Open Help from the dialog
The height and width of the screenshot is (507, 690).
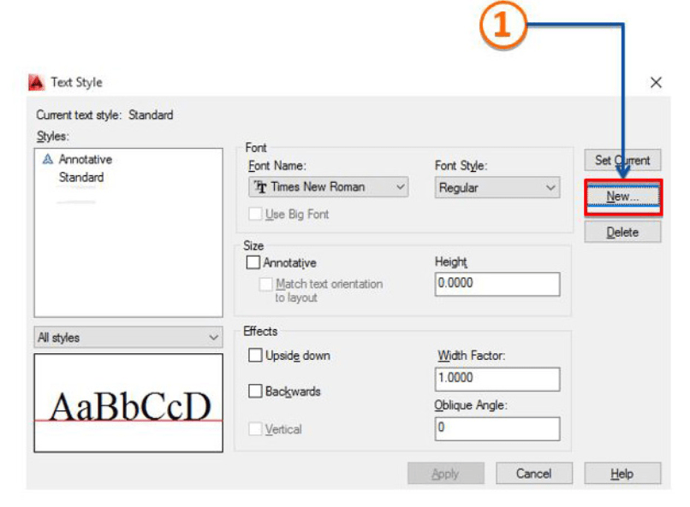coord(622,473)
